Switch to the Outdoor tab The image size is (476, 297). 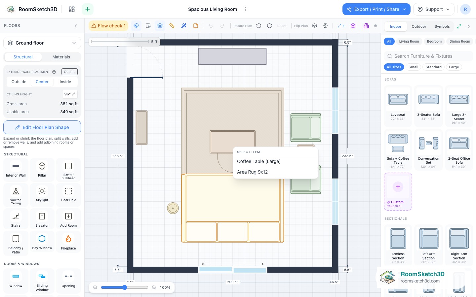[419, 26]
